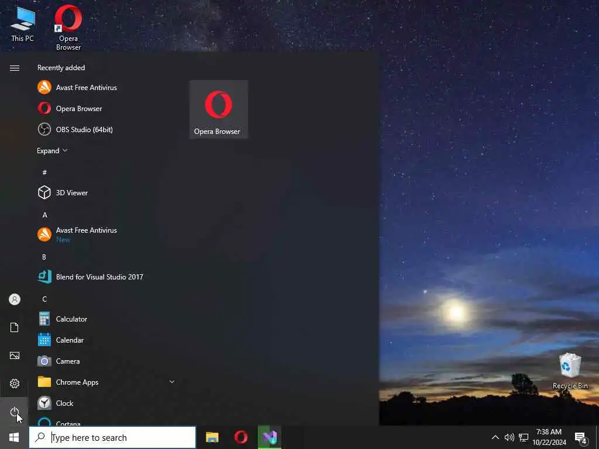Click the Opera Browser pinned tile
Viewport: 599px width, 449px height.
[x=219, y=109]
